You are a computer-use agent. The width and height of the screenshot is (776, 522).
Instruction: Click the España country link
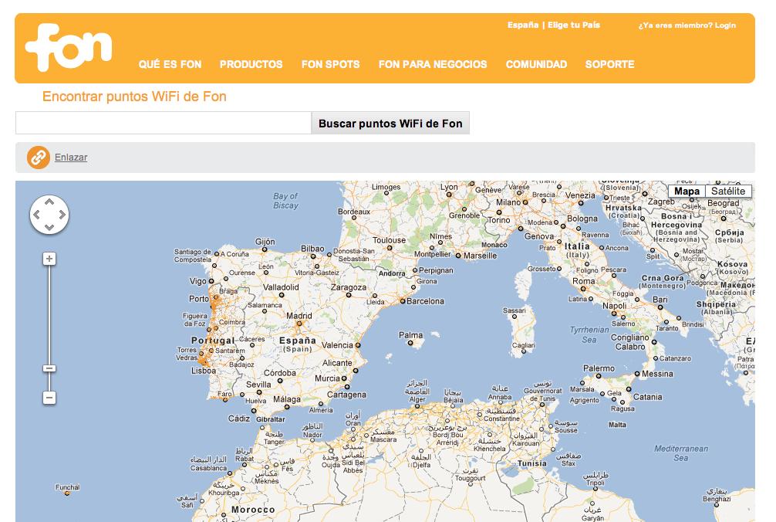pyautogui.click(x=523, y=25)
